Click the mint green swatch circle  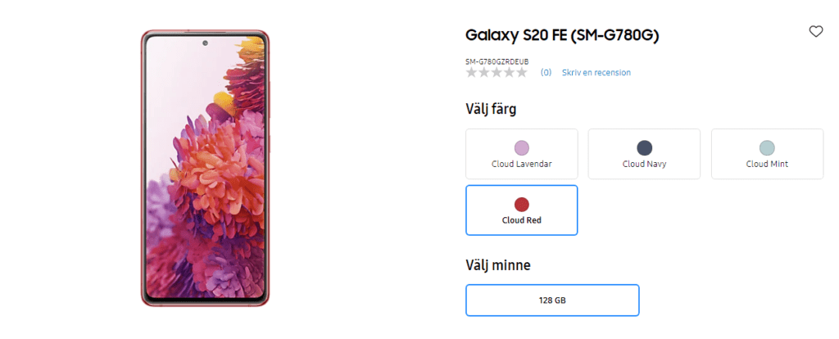[767, 148]
